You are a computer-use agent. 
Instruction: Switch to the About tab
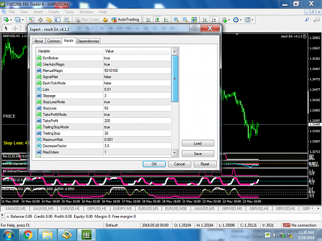click(39, 41)
